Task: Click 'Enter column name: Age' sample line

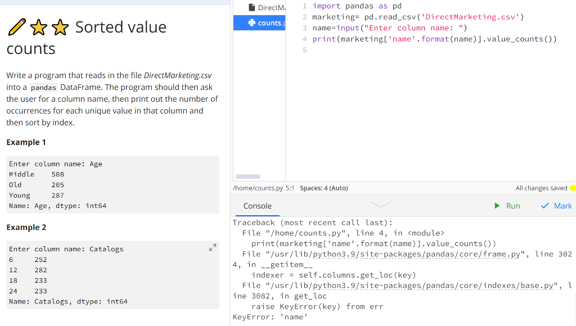Action: coord(56,164)
